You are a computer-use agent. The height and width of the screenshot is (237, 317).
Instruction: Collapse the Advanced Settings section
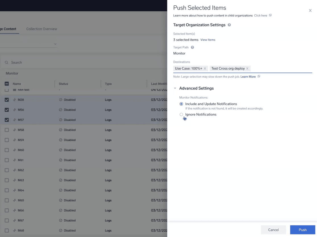[x=175, y=88]
